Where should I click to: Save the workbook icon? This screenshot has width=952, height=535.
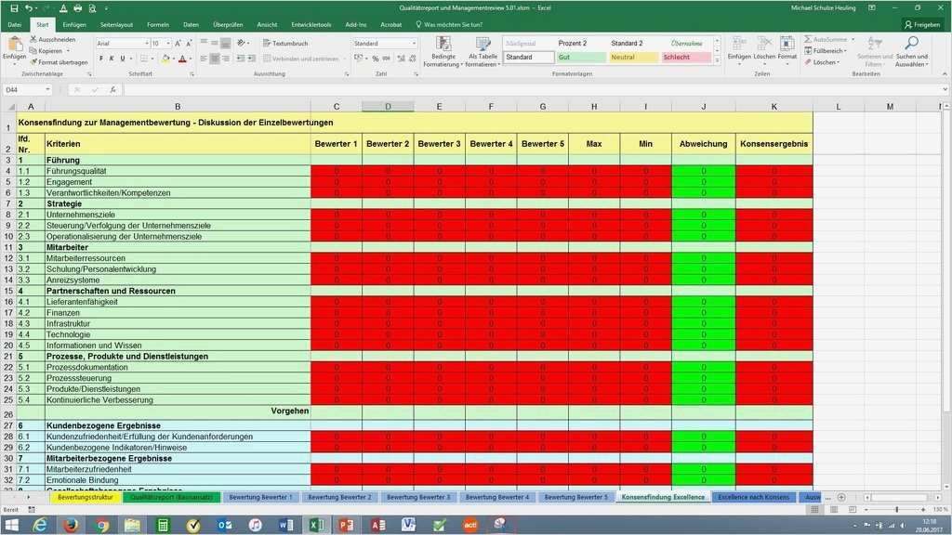[14, 7]
